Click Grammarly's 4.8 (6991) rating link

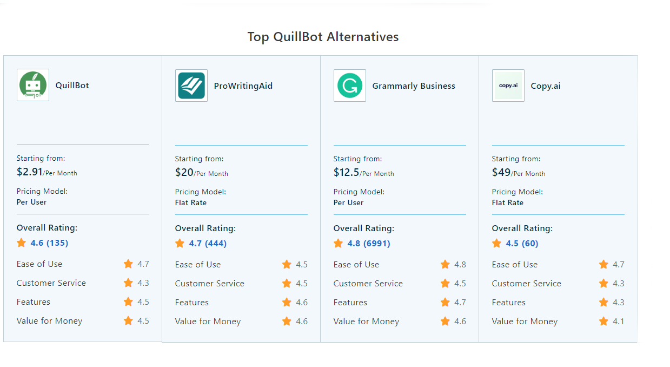click(x=369, y=244)
